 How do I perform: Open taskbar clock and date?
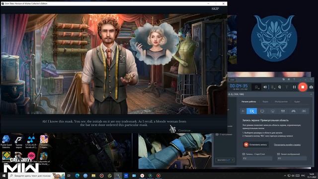[312, 176]
